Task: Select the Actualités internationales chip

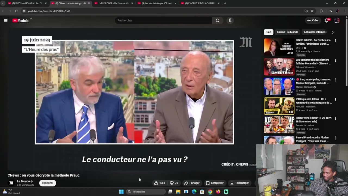Action: 315,32
